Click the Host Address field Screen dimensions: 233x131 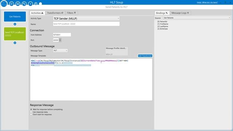tap(62, 35)
